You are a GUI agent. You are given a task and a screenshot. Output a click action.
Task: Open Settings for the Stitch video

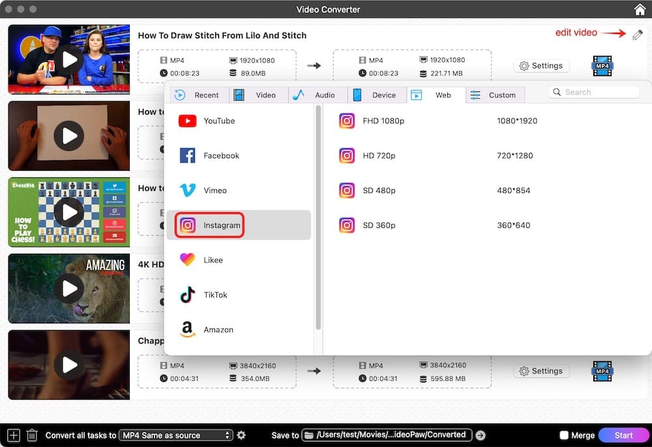click(x=541, y=65)
